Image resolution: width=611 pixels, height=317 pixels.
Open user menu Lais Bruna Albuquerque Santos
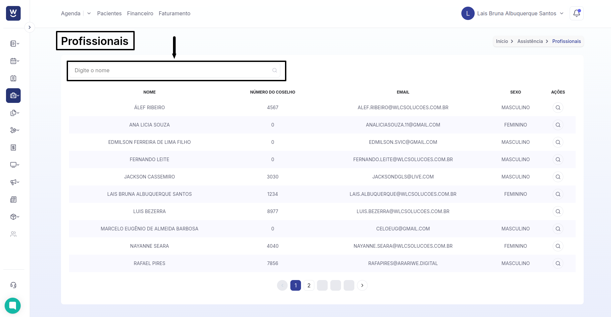[x=517, y=13]
